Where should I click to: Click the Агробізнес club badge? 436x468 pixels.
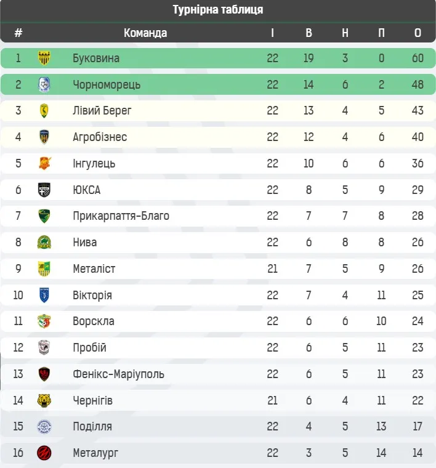click(x=44, y=137)
